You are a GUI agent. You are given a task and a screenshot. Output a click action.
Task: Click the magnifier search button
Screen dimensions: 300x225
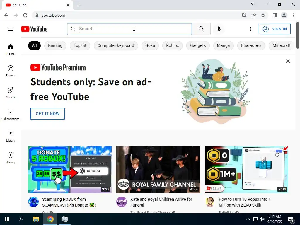tap(201, 29)
